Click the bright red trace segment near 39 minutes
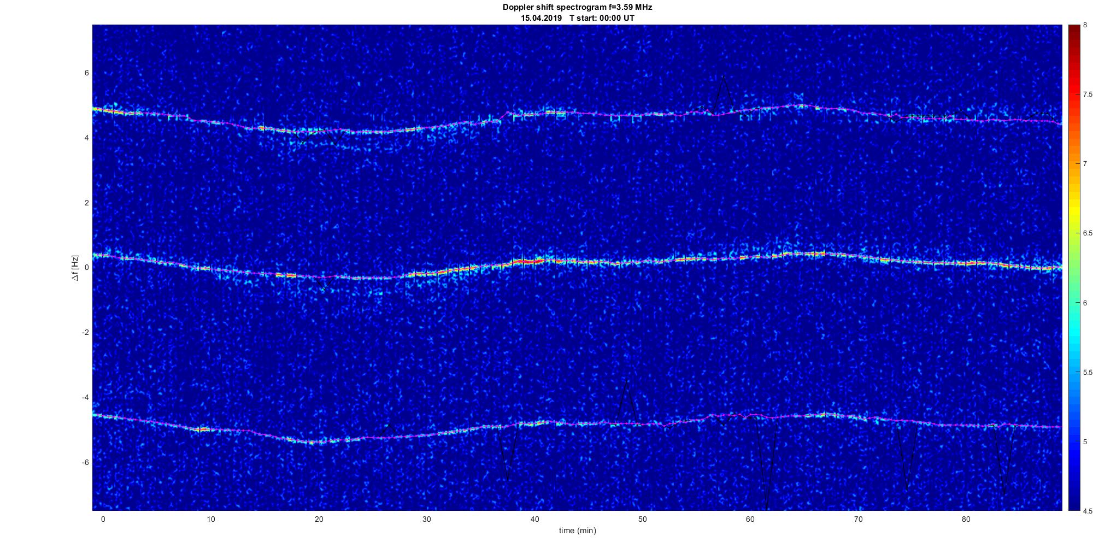This screenshot has height=548, width=1093. click(527, 262)
